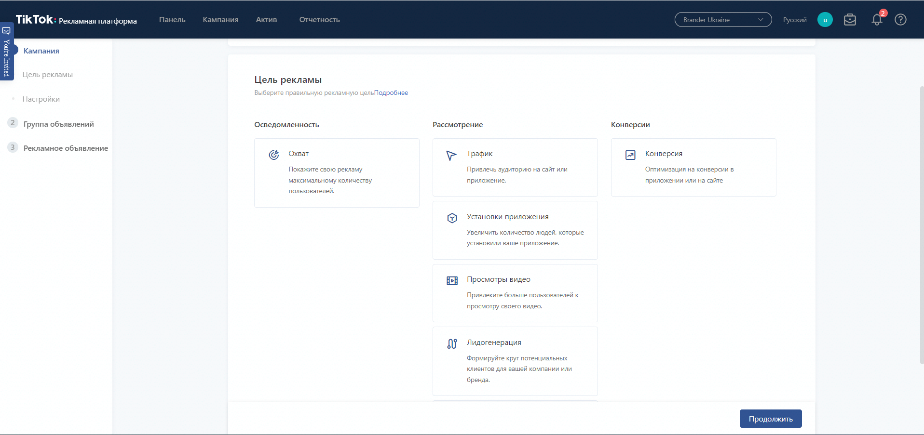Choose the Конверсия objective card
924x435 pixels.
[x=693, y=167]
